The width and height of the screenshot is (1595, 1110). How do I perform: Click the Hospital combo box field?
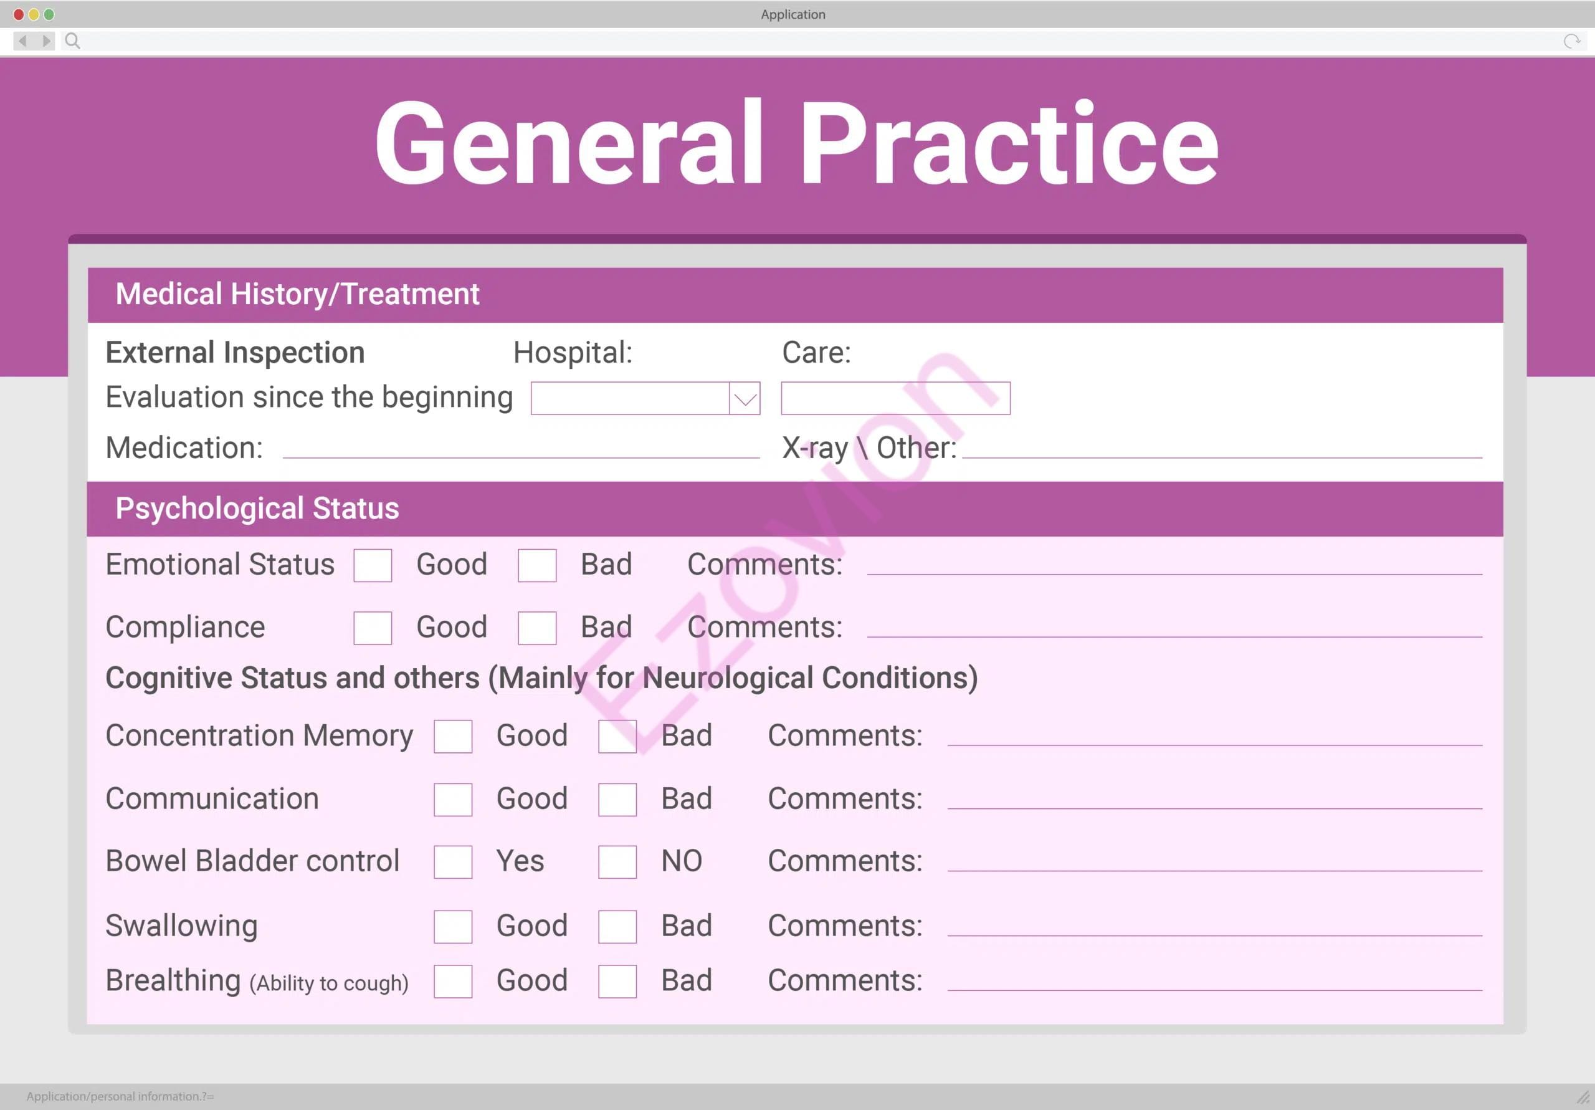(629, 398)
